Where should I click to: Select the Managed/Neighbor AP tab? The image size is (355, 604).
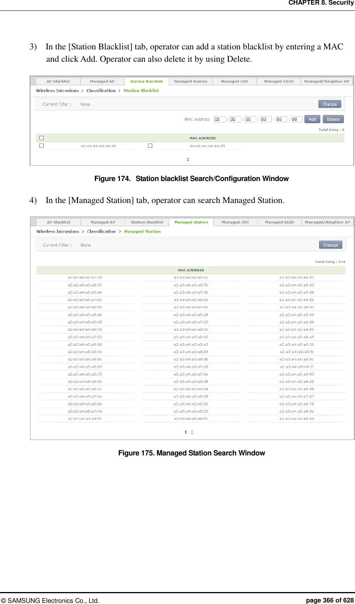326,81
